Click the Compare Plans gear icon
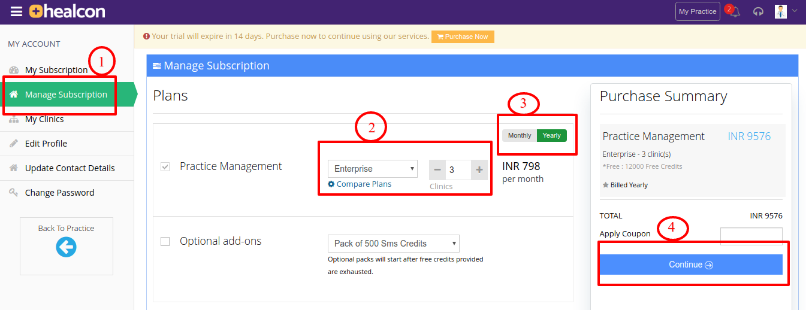Screen dimensions: 806x310 (x=331, y=184)
